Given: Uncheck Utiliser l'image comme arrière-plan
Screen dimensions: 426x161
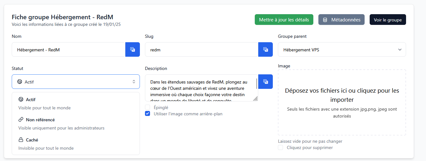Looking at the screenshot, I should click(x=147, y=114).
